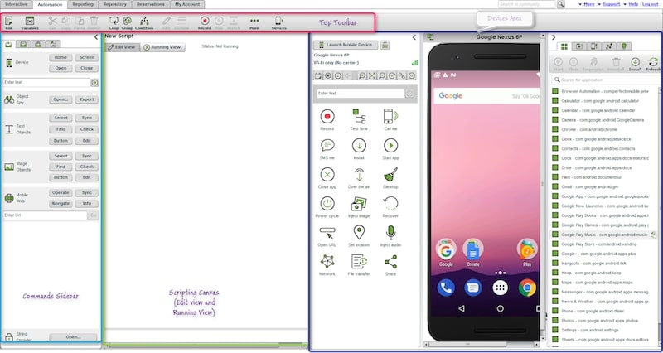
Task: Click horizontal scrollbar below scripting canvas
Action: pos(206,346)
